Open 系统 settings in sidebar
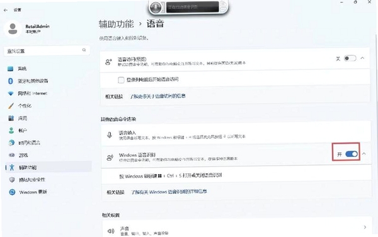Image resolution: width=378 pixels, height=237 pixels. 22,69
